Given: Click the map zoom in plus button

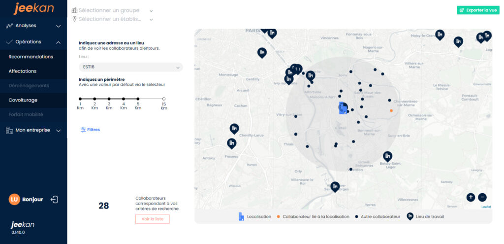Looking at the screenshot, I should tap(471, 197).
